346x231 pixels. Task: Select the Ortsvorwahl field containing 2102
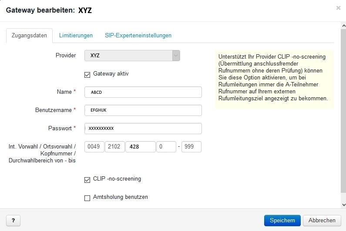(115, 147)
